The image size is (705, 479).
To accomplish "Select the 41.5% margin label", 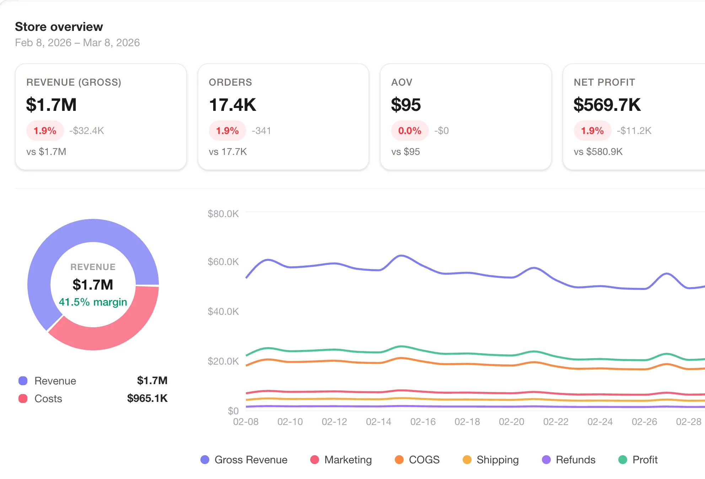I will [x=93, y=302].
